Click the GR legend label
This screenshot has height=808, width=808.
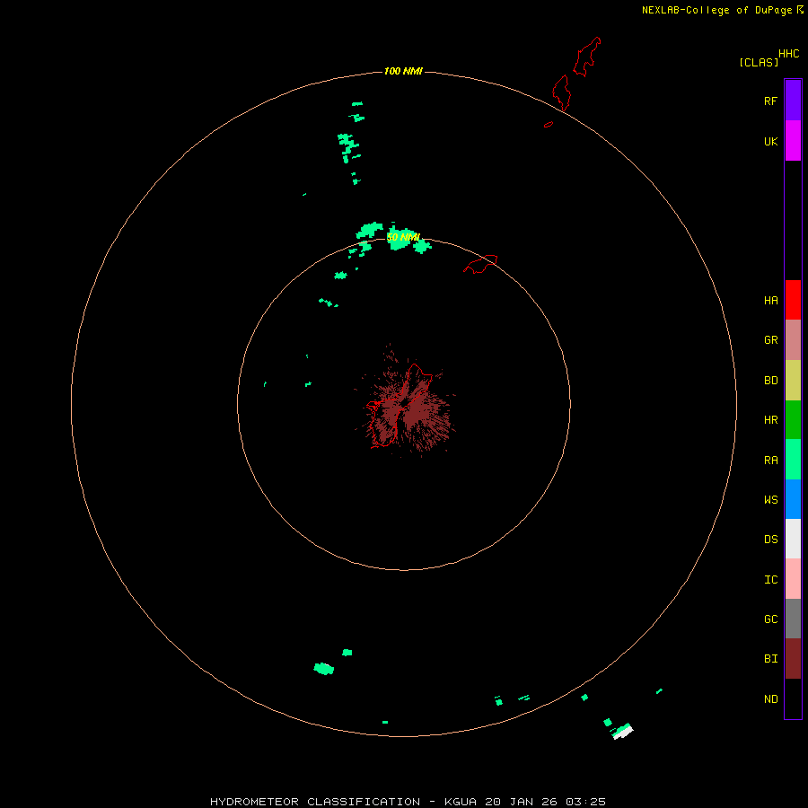pos(770,340)
